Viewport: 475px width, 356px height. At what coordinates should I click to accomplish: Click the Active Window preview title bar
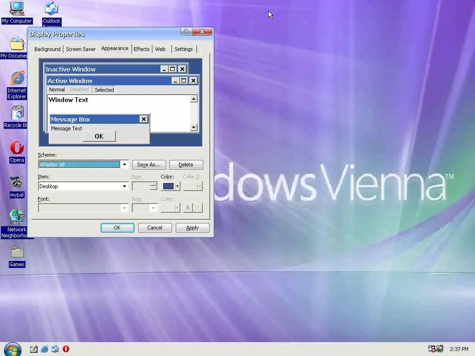tap(109, 81)
